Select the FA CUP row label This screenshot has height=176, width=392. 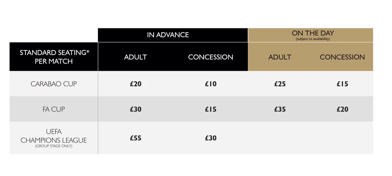coord(54,109)
